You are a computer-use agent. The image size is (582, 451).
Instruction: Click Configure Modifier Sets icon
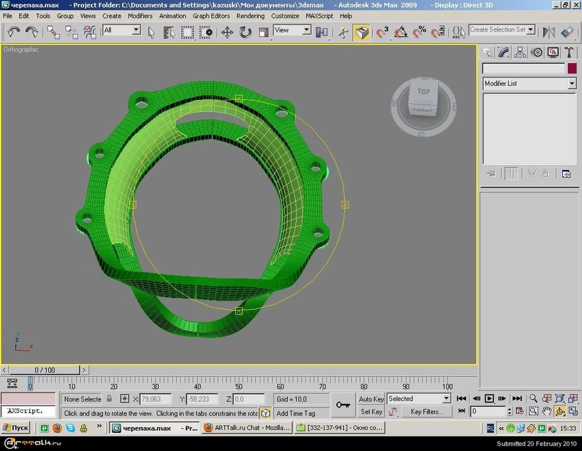click(566, 174)
